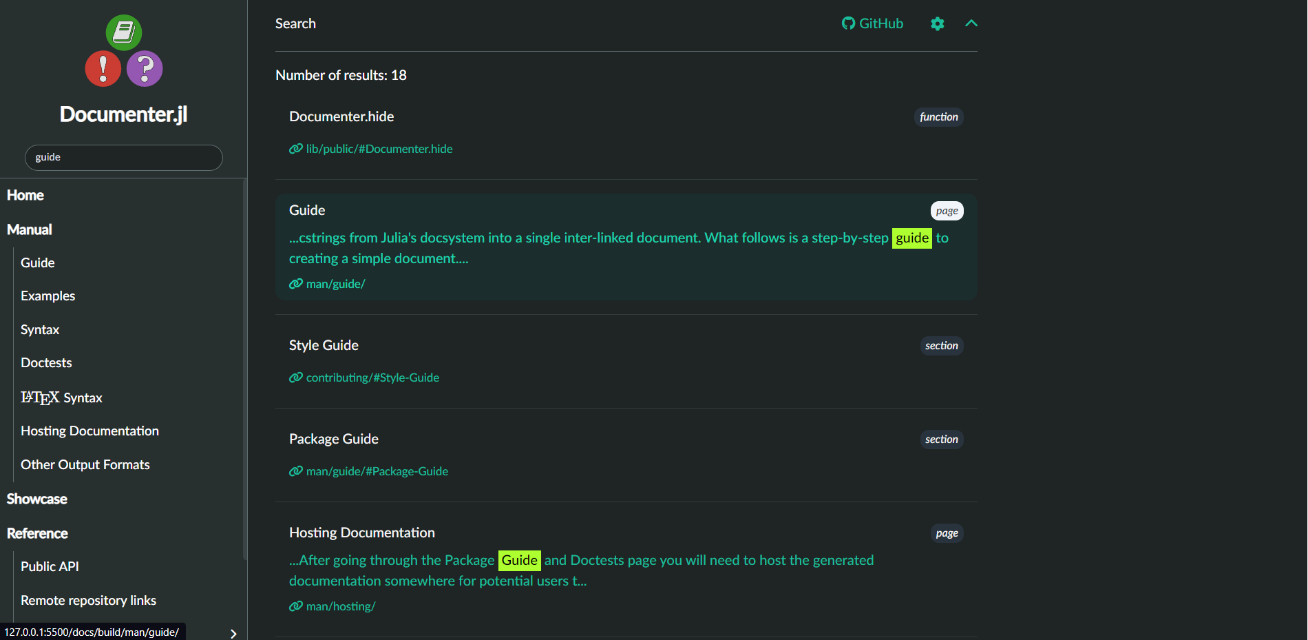Open the Style Guide search result
The height and width of the screenshot is (640, 1308).
(x=324, y=345)
